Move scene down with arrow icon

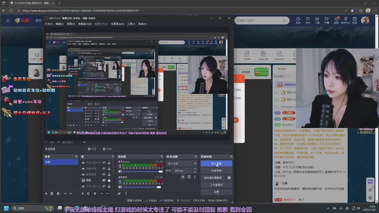point(71,194)
